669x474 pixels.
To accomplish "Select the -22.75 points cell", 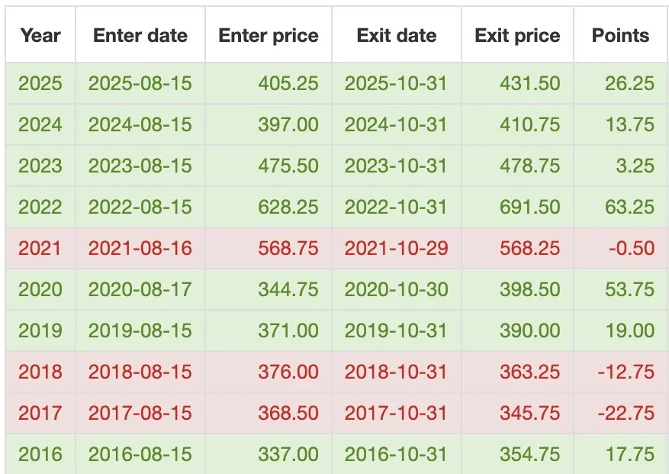I will click(621, 413).
